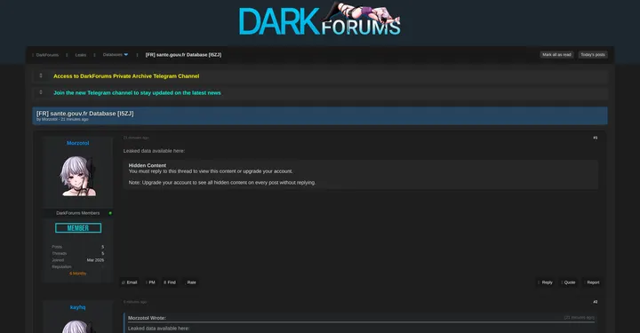Click the MEMBER rank badge
The height and width of the screenshot is (333, 640).
click(x=78, y=228)
